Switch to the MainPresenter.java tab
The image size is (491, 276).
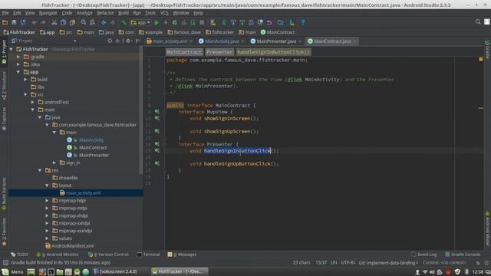click(276, 41)
